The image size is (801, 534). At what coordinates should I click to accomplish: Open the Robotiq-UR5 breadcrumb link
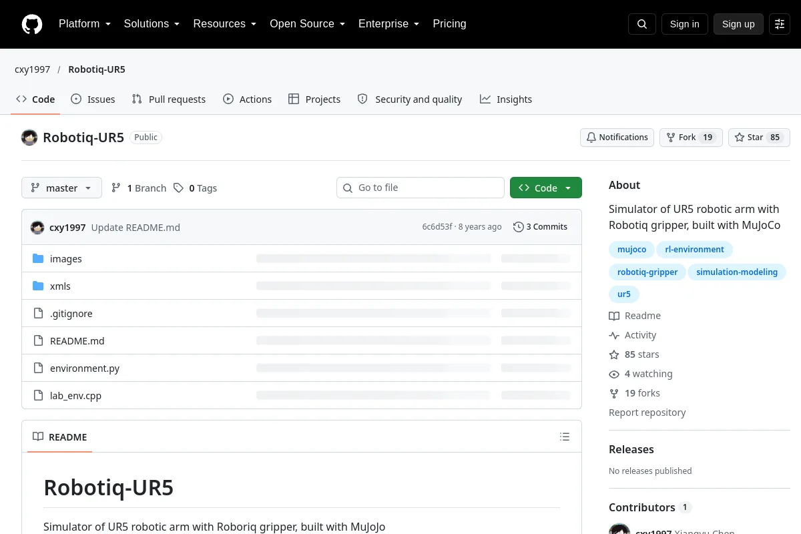[x=97, y=69]
